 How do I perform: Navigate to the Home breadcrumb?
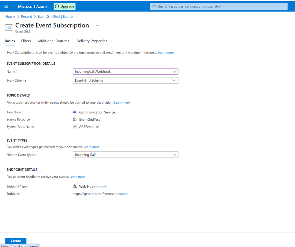[x=10, y=16]
